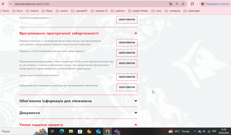Open the orange app icon on taskbar
Screen dimensions: 231x135
point(89,131)
